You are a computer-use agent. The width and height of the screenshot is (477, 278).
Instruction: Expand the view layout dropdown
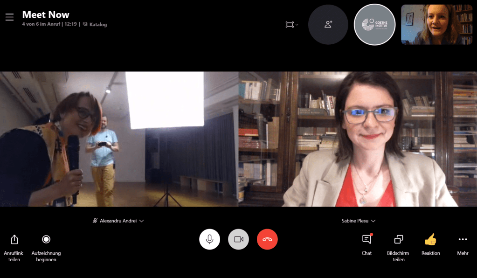pyautogui.click(x=292, y=25)
